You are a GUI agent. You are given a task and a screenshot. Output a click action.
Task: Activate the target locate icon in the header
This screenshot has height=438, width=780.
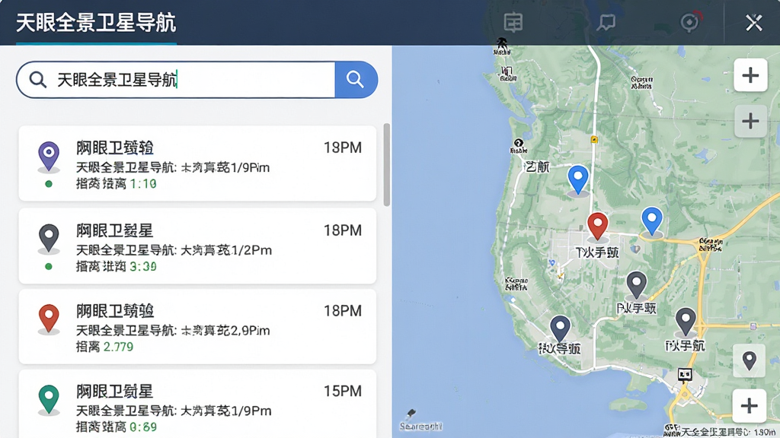coord(690,22)
